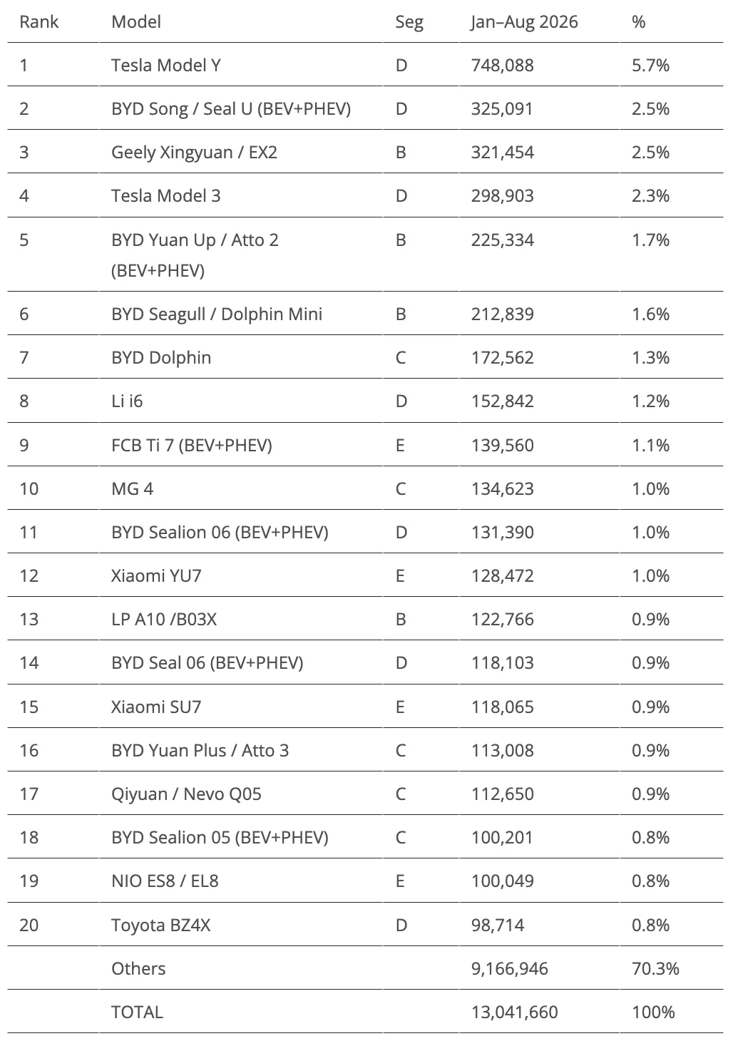Click the Jan–Aug 2026 column header
The height and width of the screenshot is (1041, 733).
click(524, 22)
